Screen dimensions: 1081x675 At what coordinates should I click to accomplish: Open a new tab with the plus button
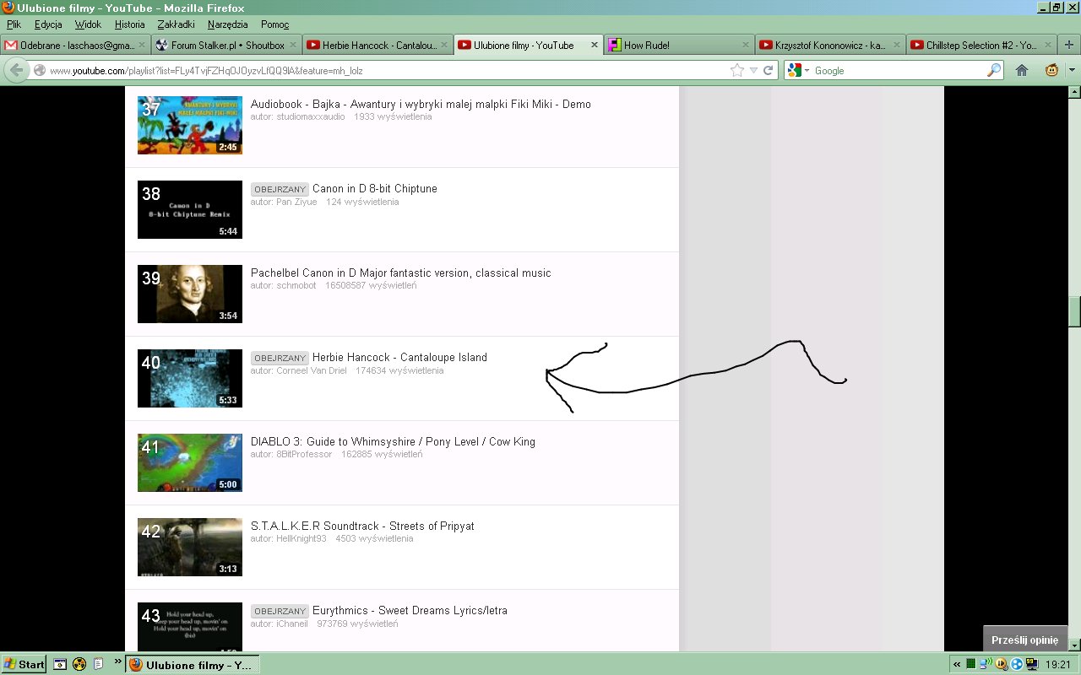pos(1069,46)
